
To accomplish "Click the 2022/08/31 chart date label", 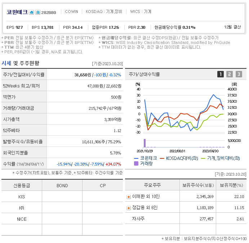I will pyautogui.click(x=177, y=151).
